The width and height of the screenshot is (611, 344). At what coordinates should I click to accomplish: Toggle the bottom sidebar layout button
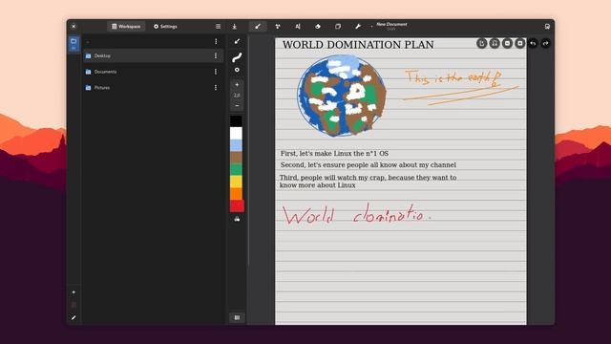[x=237, y=317]
